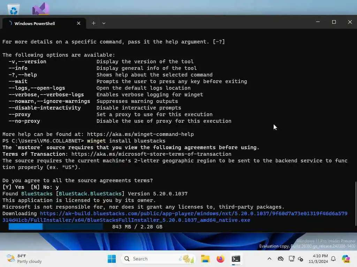Viewport: 357px width, 267px height.
Task: Click the 'Version 5.20.0.1037' text
Action: pyautogui.click(x=158, y=194)
